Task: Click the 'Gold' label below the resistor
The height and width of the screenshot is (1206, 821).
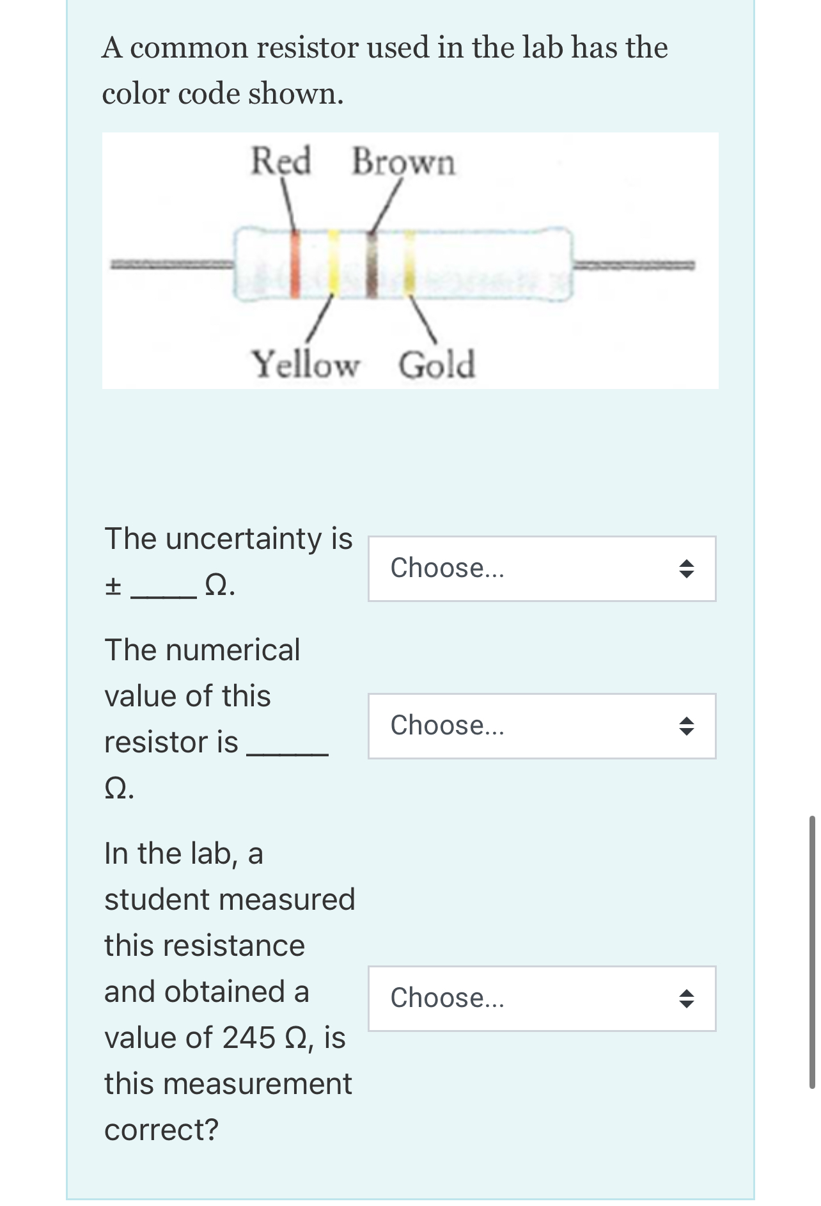Action: coord(436,361)
